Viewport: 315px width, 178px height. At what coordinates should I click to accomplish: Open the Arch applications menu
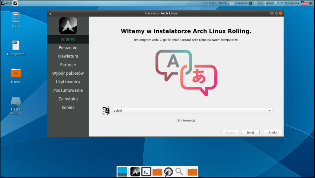(x=6, y=3)
